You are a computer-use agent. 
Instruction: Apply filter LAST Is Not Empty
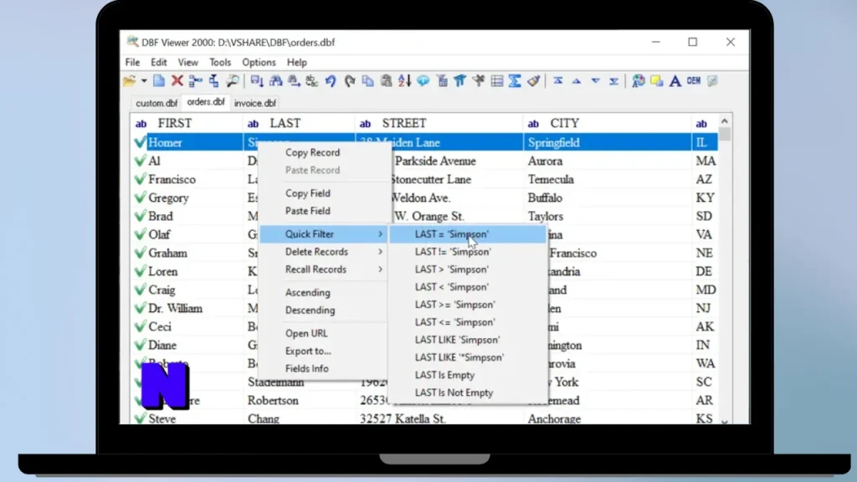(468, 392)
